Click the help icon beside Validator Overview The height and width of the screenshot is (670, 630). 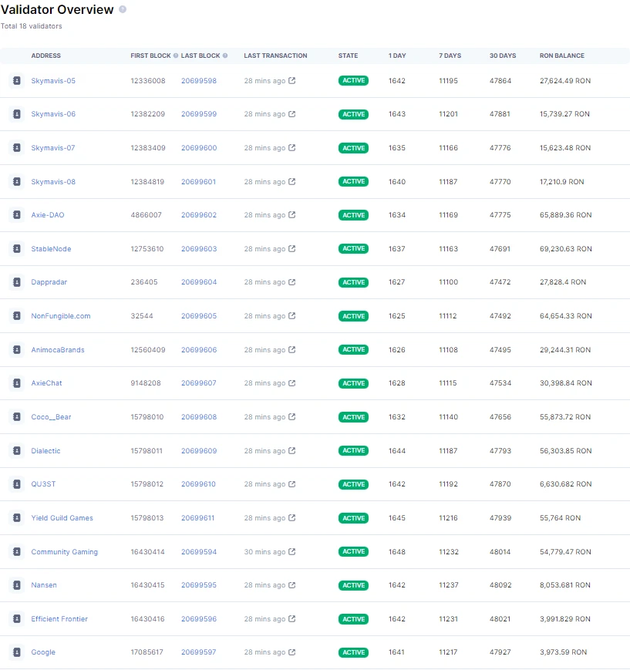coord(123,9)
